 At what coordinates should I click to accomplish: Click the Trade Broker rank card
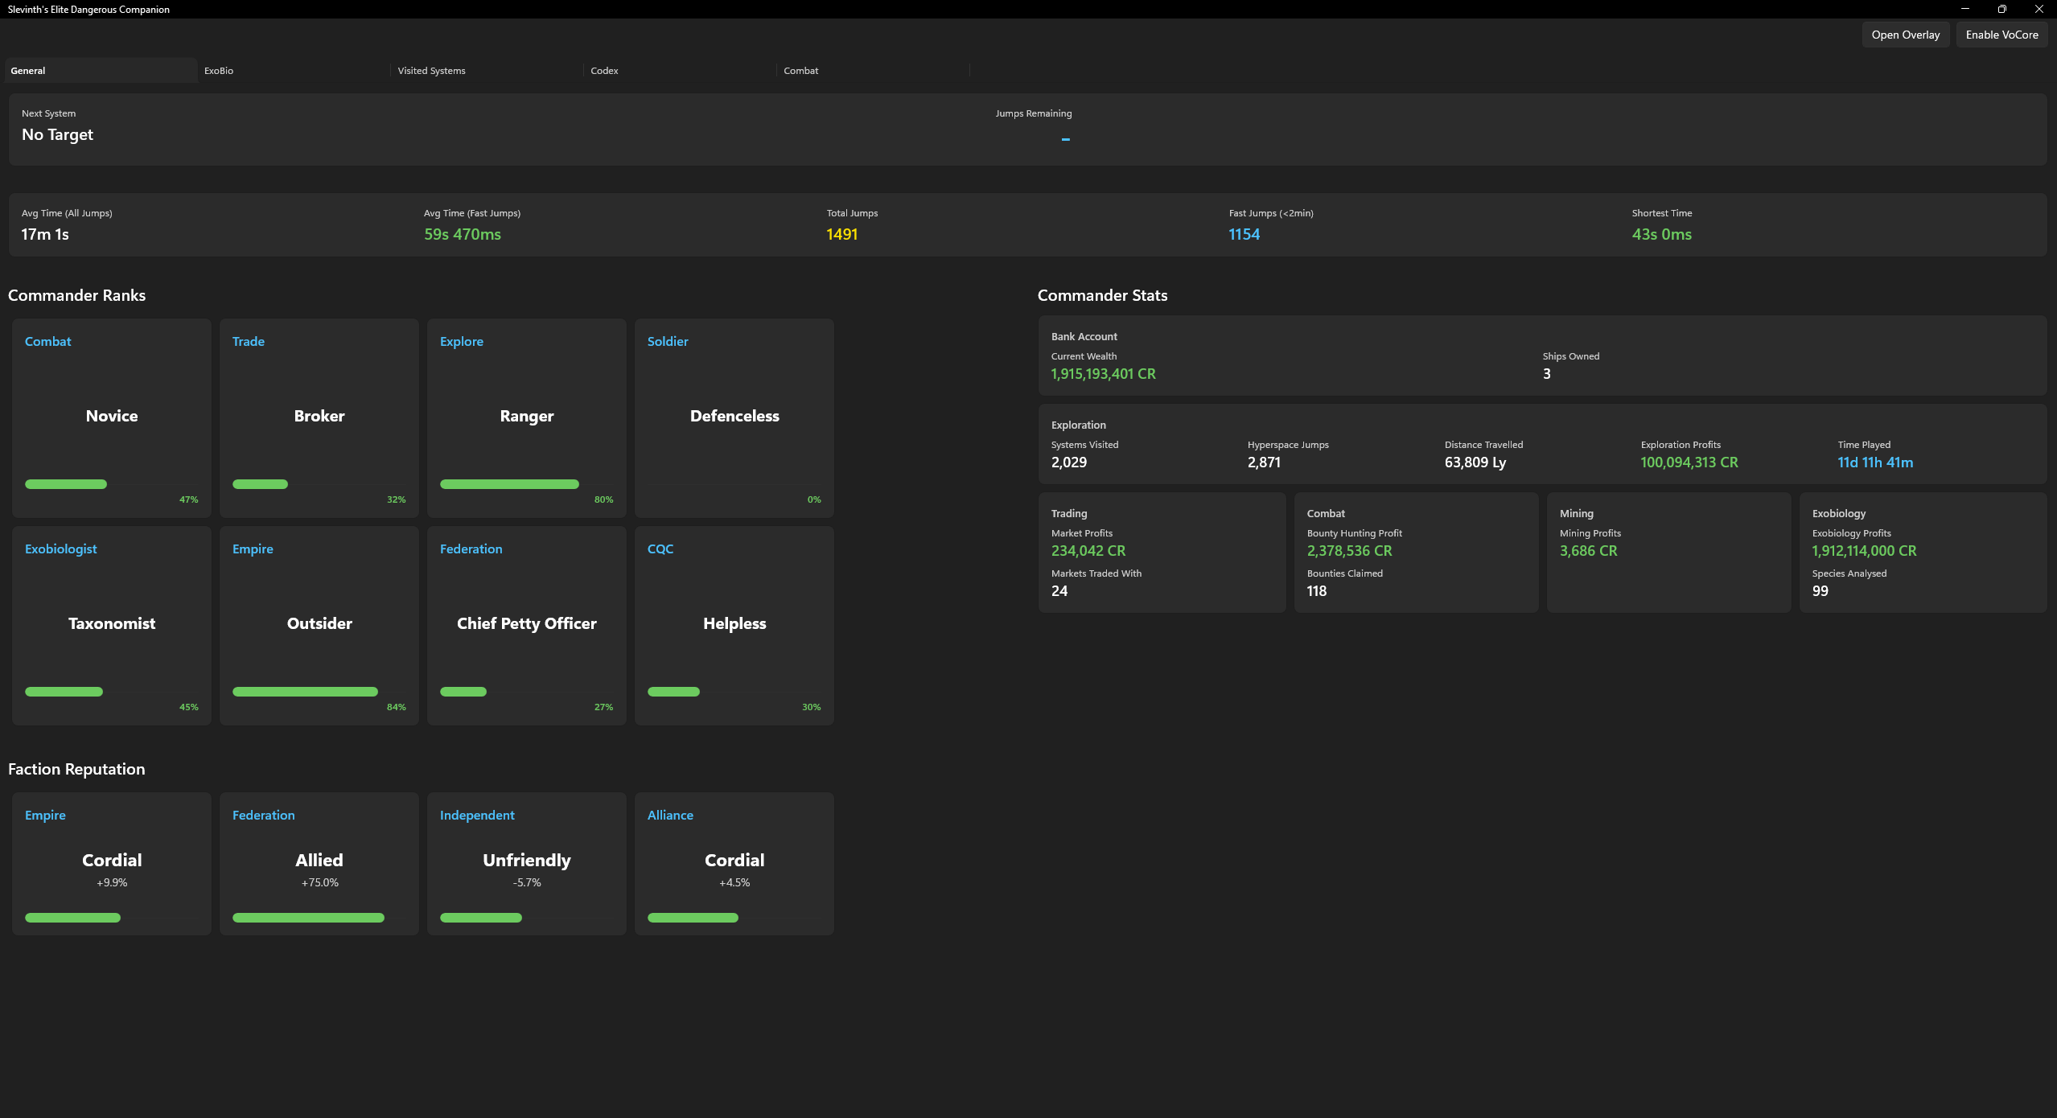319,417
